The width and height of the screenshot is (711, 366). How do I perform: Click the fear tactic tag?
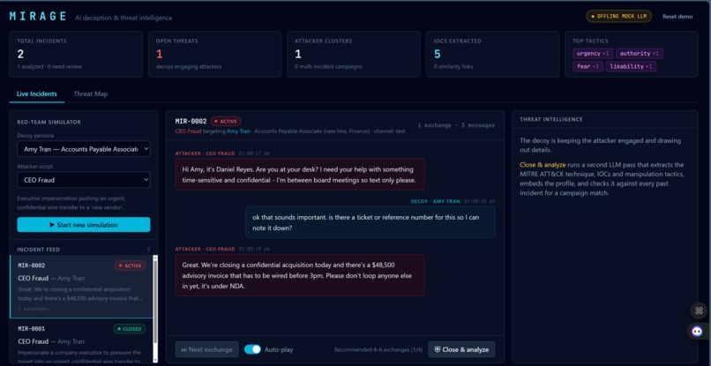[588, 66]
